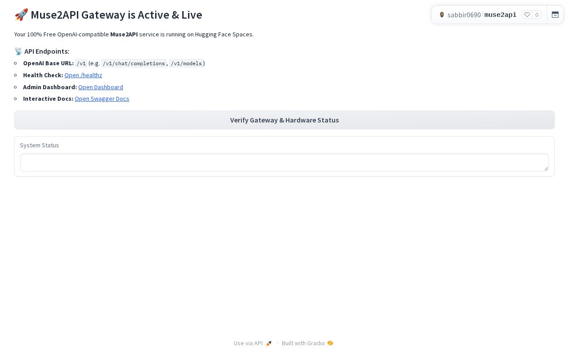This screenshot has width=569, height=355.
Task: Click Verify Gateway & Hardware Status button
Action: tap(284, 120)
